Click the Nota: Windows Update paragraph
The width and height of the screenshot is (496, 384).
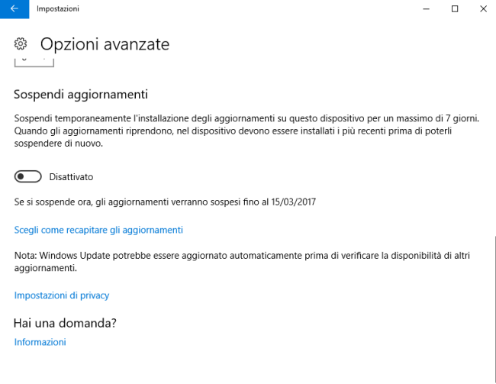click(242, 262)
